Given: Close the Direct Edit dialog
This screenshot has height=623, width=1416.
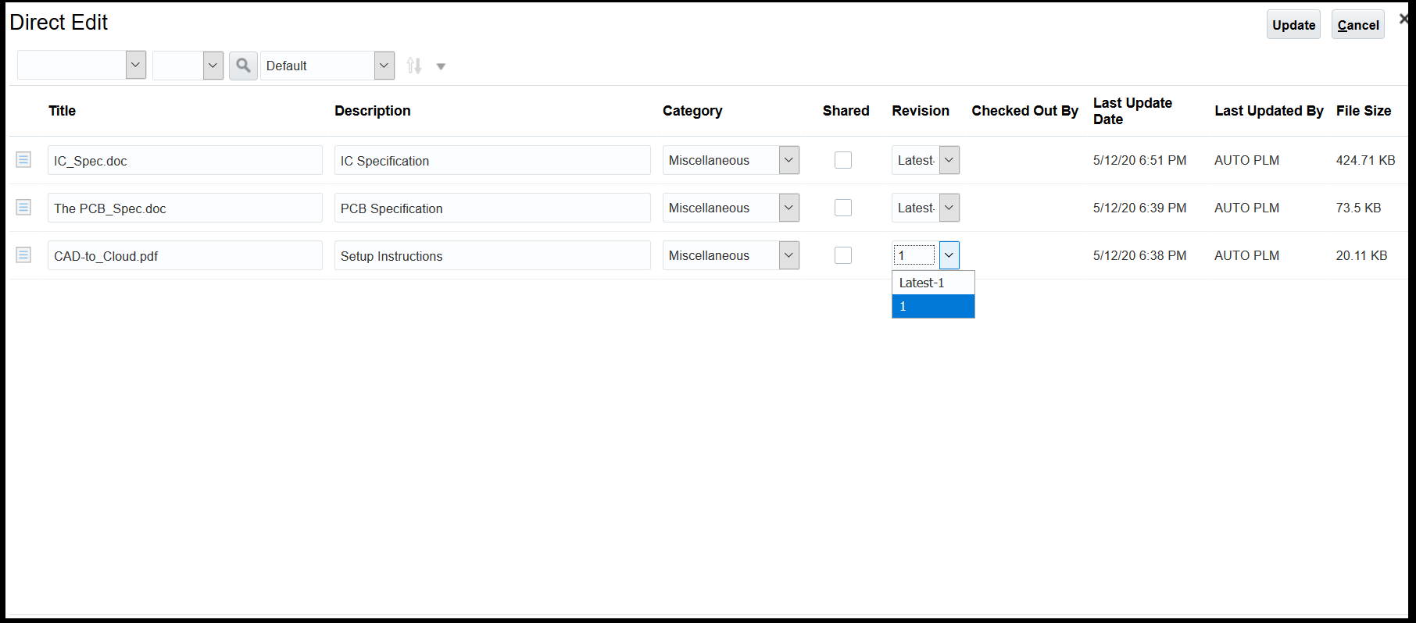Looking at the screenshot, I should tap(1403, 19).
